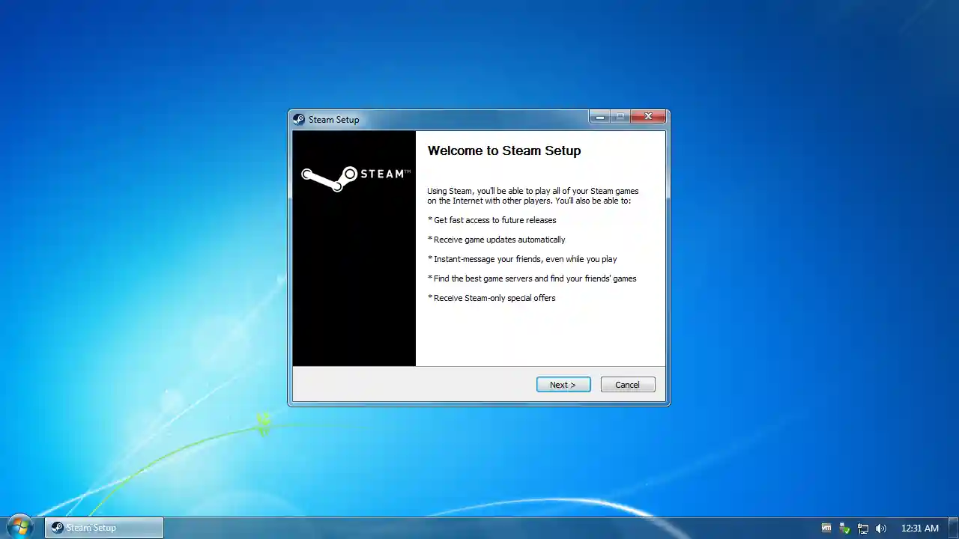This screenshot has width=959, height=539.
Task: Minimize the Steam Setup window
Action: (599, 117)
